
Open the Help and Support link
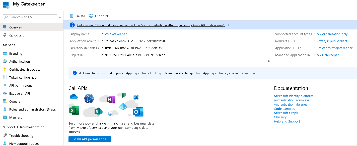(x=287, y=121)
